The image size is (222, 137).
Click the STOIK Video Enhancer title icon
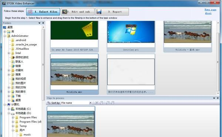pos(4,3)
